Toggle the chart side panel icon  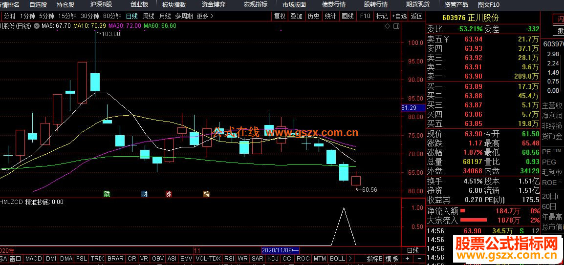click(396, 26)
